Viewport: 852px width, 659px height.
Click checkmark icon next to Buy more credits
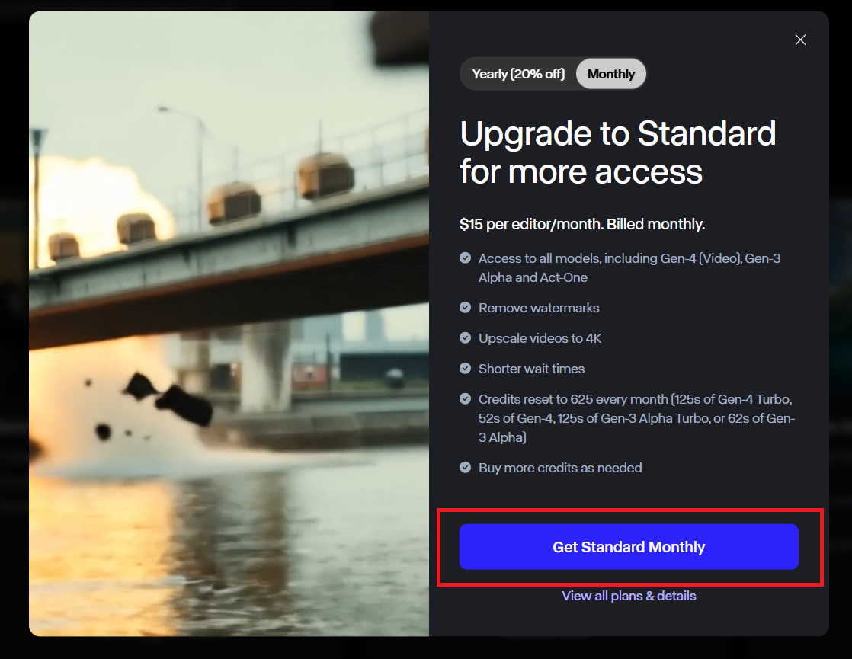465,467
